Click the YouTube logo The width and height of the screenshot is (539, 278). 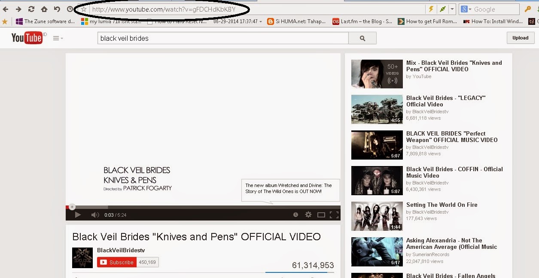coord(27,38)
